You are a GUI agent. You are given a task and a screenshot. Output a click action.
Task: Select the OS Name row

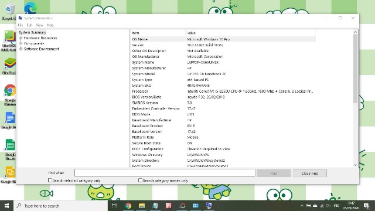pos(223,39)
